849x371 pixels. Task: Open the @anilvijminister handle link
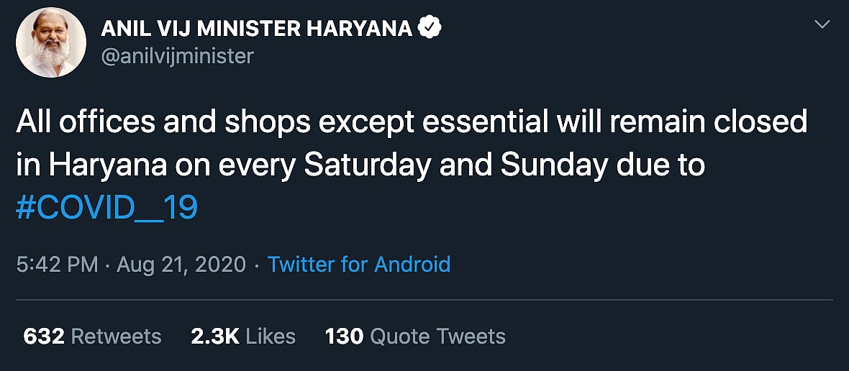click(177, 55)
